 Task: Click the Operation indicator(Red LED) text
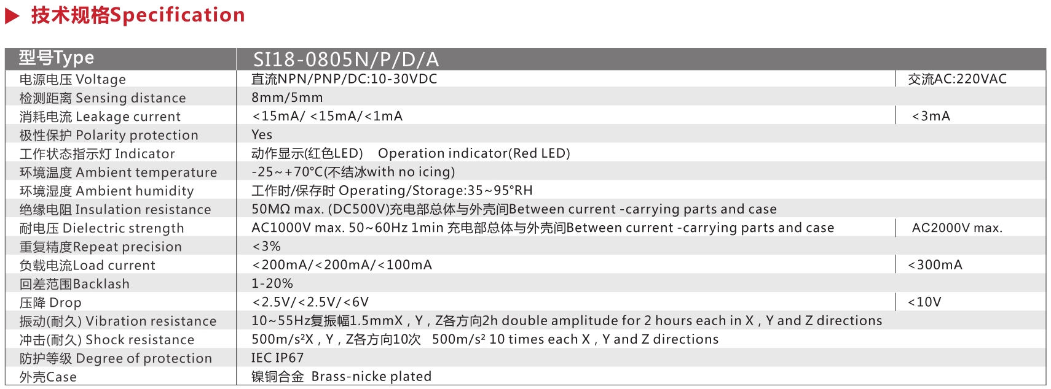click(474, 153)
